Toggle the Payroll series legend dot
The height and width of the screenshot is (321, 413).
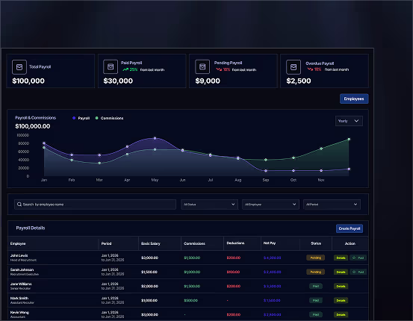tap(74, 118)
